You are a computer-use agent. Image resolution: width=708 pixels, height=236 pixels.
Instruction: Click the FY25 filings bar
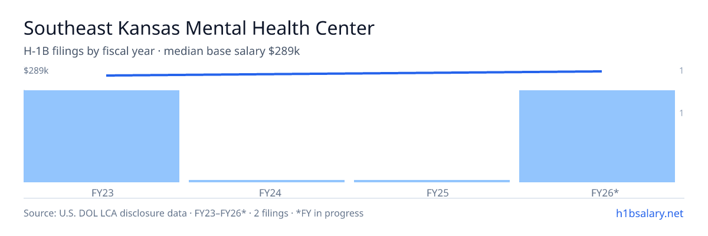[x=432, y=181]
